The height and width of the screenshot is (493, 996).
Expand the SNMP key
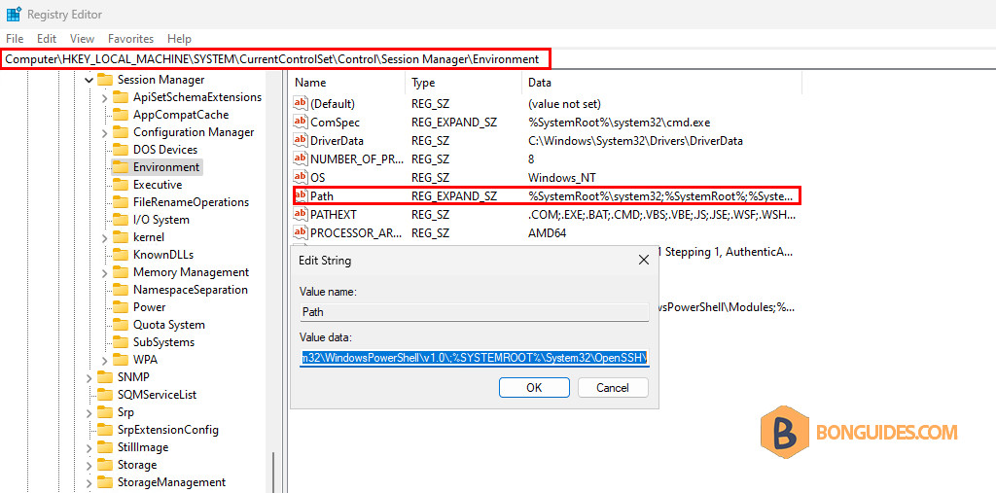click(89, 377)
